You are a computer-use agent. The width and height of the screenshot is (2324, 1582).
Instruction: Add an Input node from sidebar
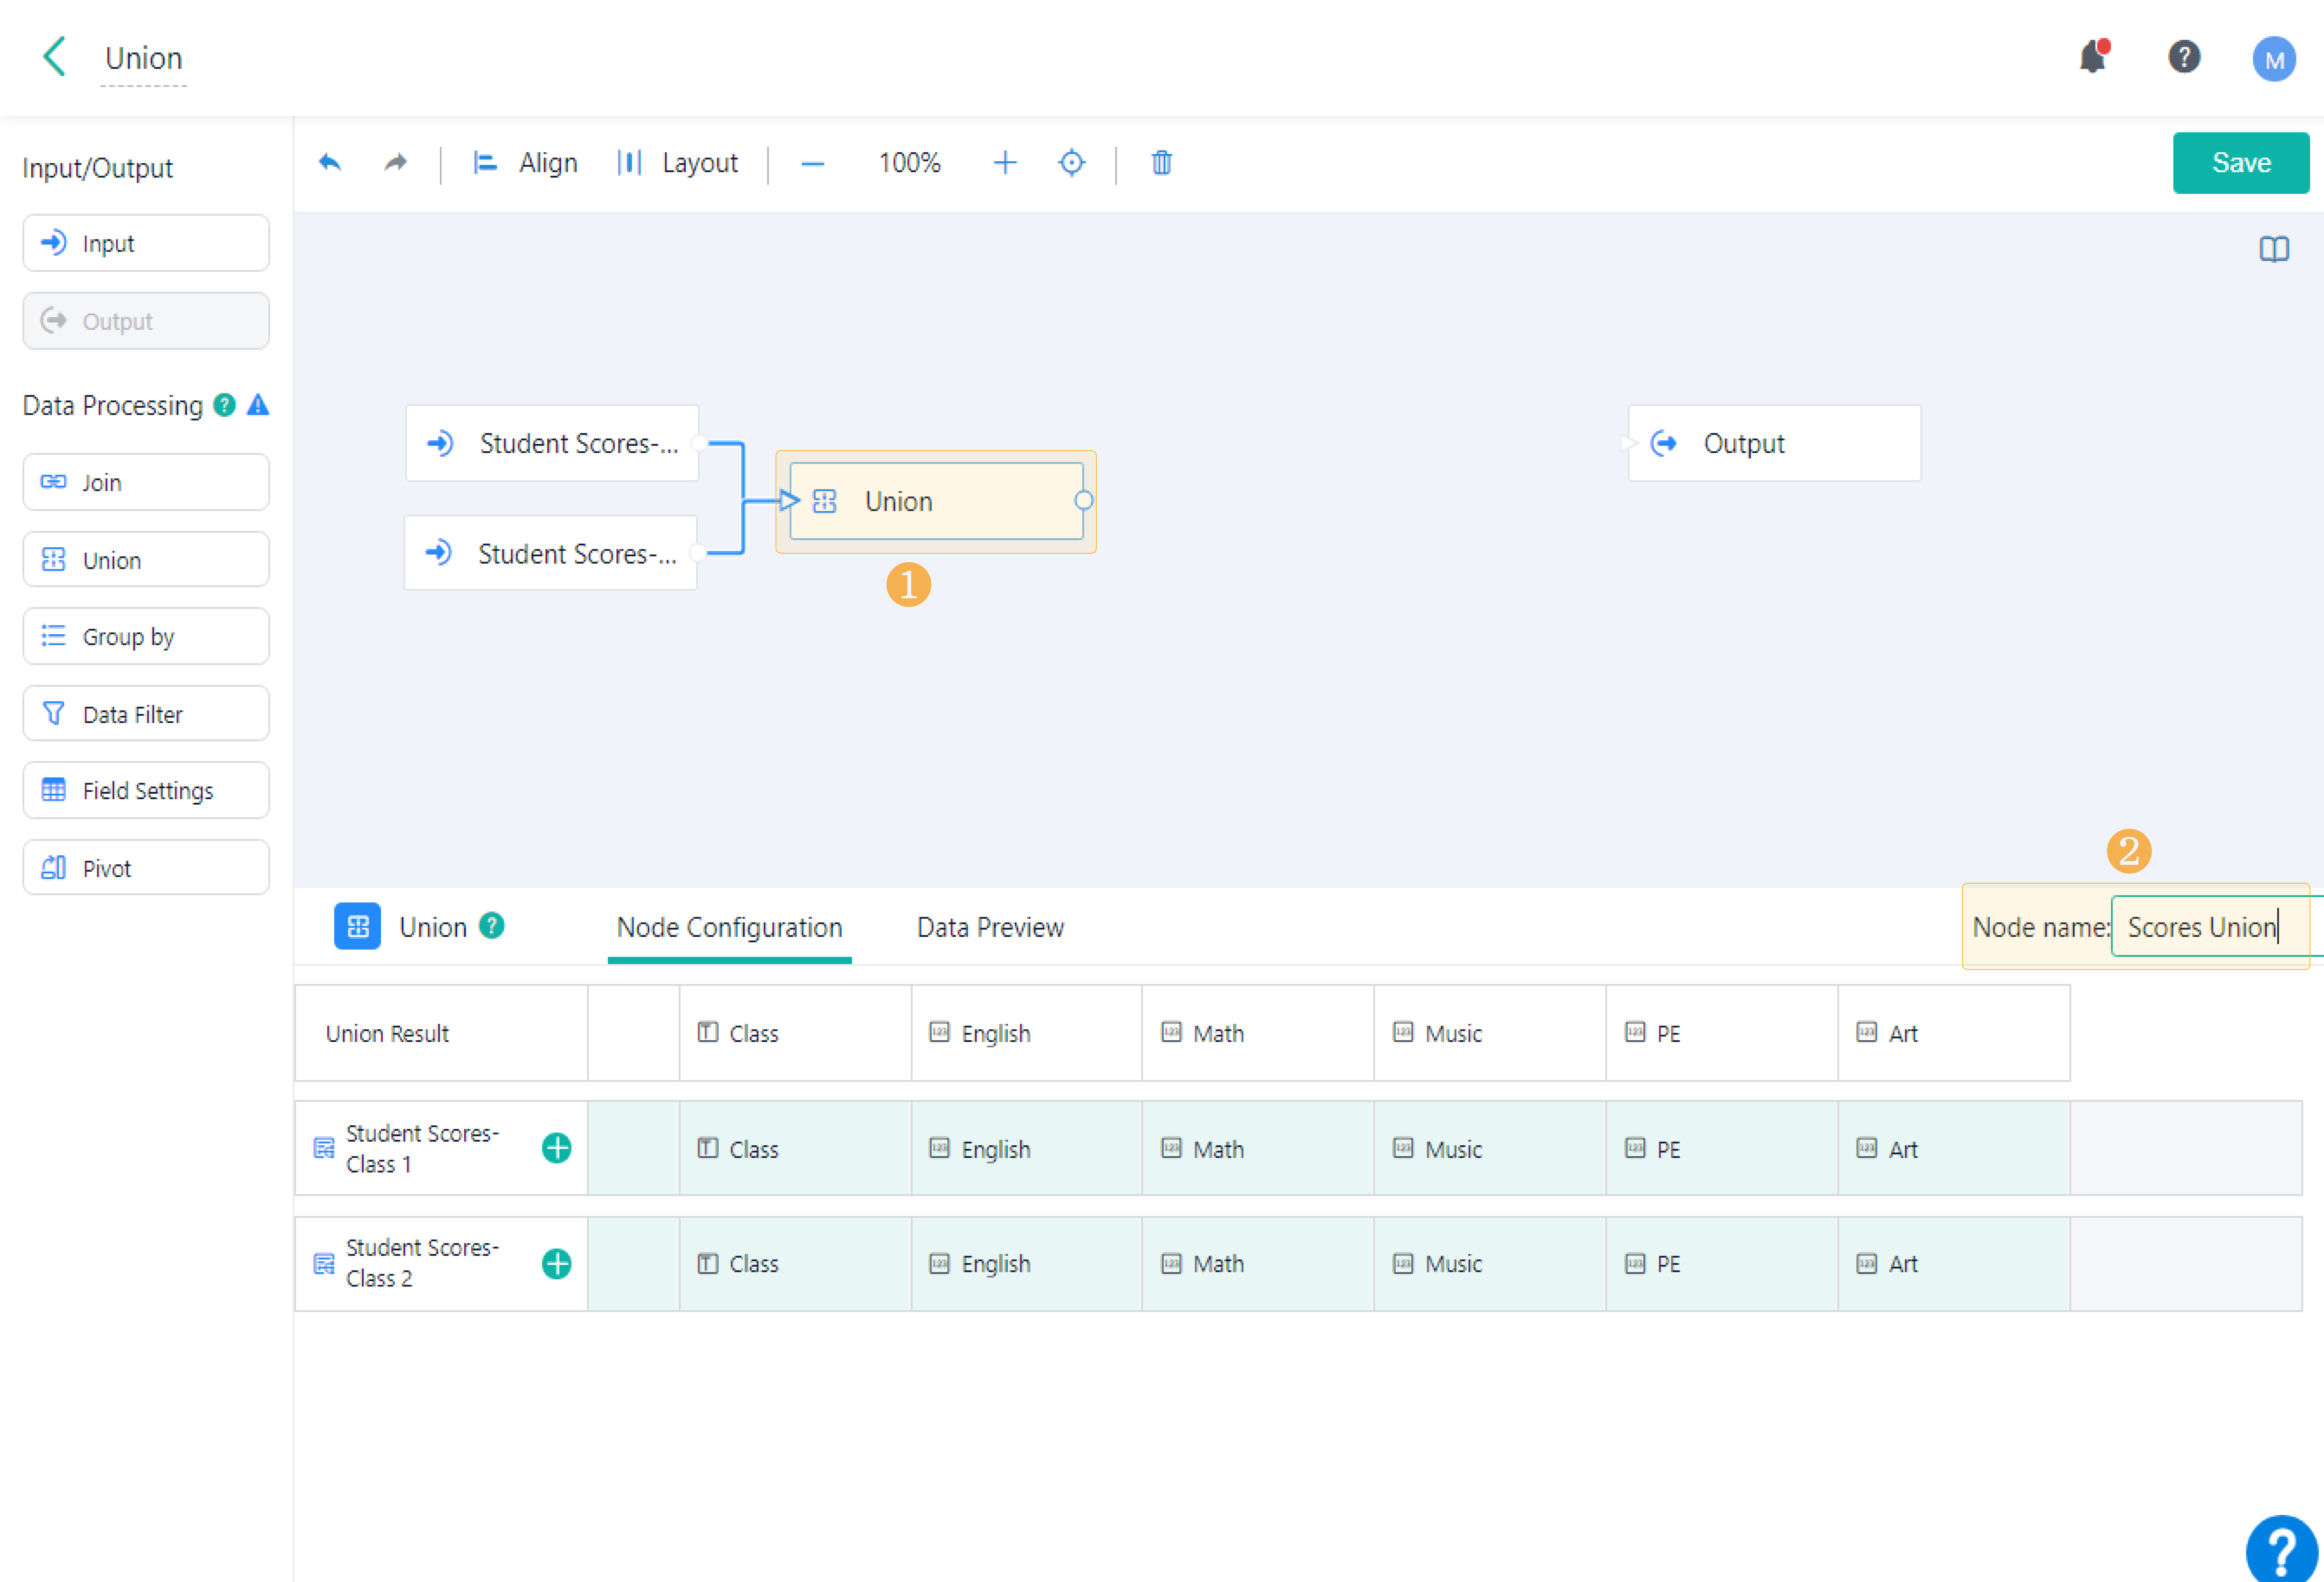coord(146,243)
